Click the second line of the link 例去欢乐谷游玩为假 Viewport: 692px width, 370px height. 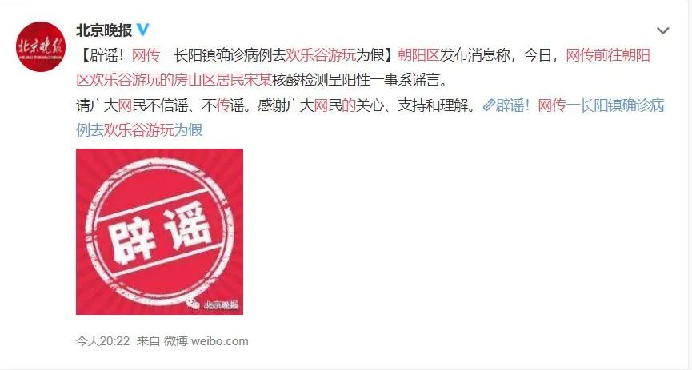[x=139, y=130]
